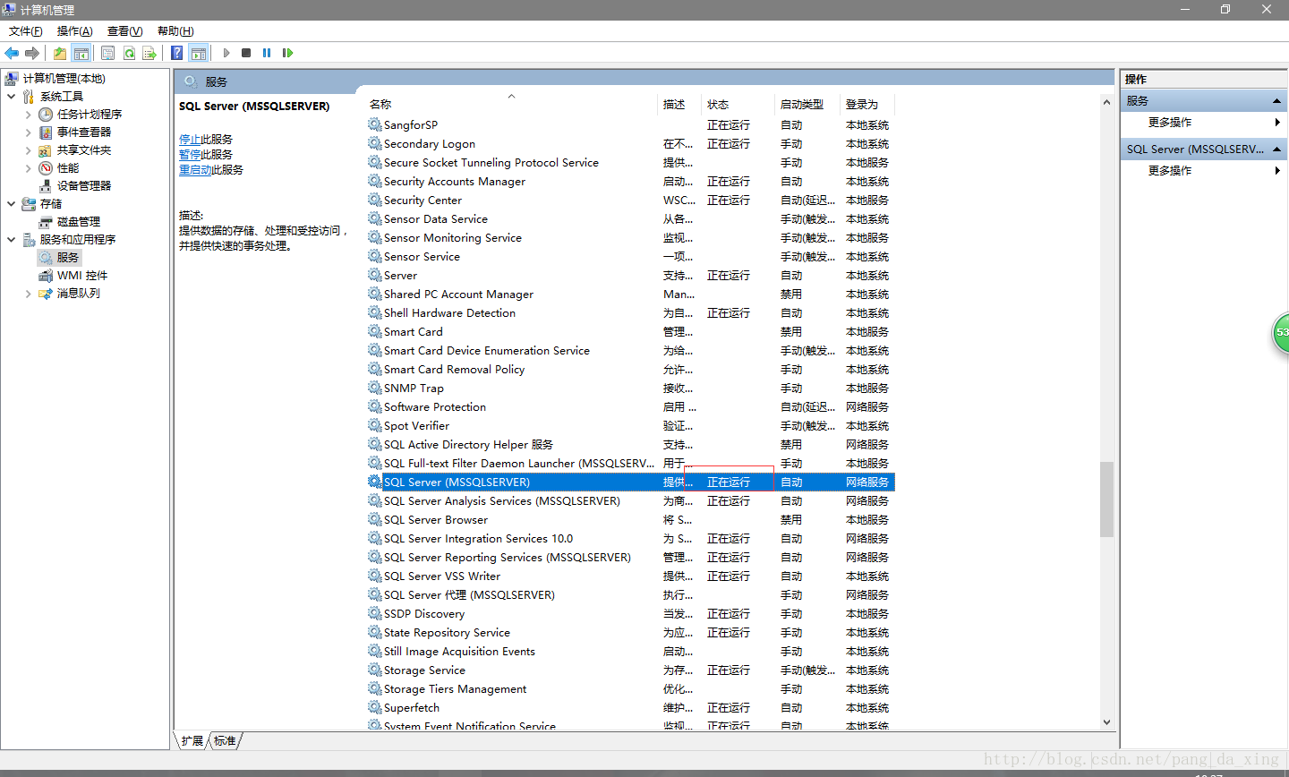
Task: Click the services list scrollbar up arrow
Action: [x=1106, y=103]
